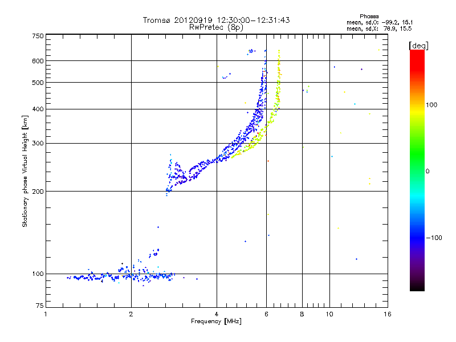
Task: Click the y-axis tick label "100"
Action: [38, 274]
